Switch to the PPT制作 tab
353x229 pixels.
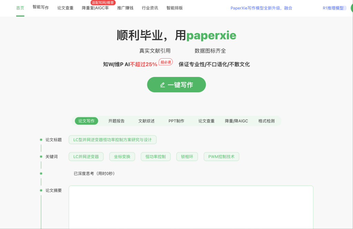[176, 121]
